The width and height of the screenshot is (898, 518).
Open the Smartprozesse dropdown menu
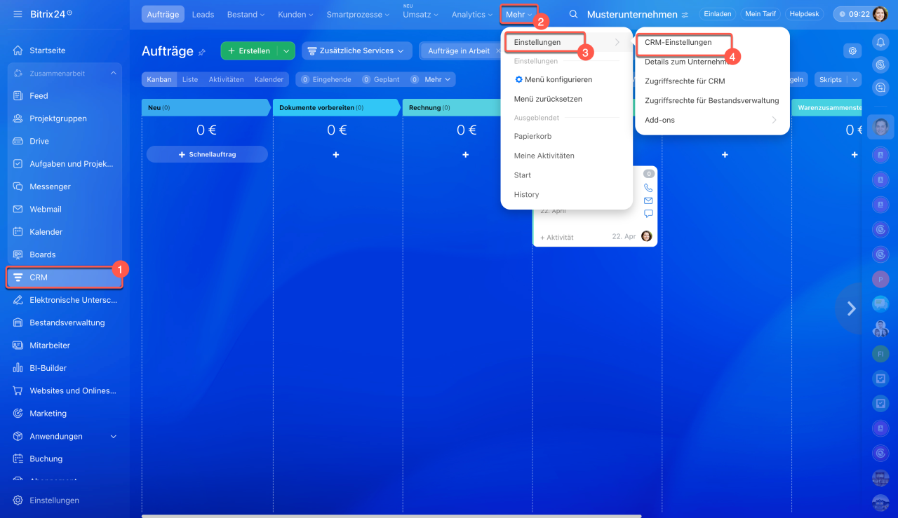point(358,14)
